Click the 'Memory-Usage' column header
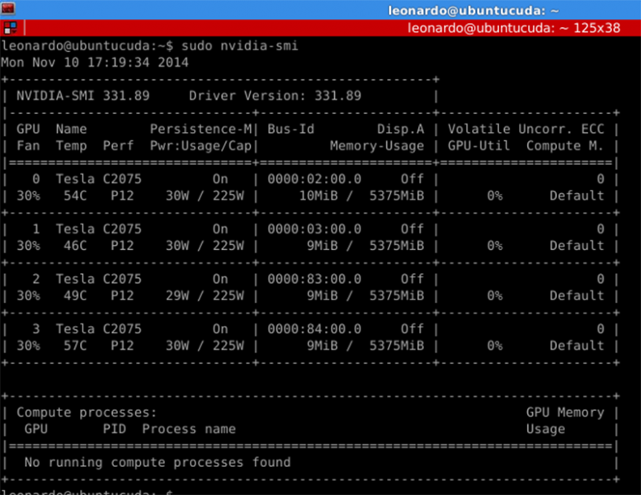Image resolution: width=641 pixels, height=495 pixels. click(377, 146)
